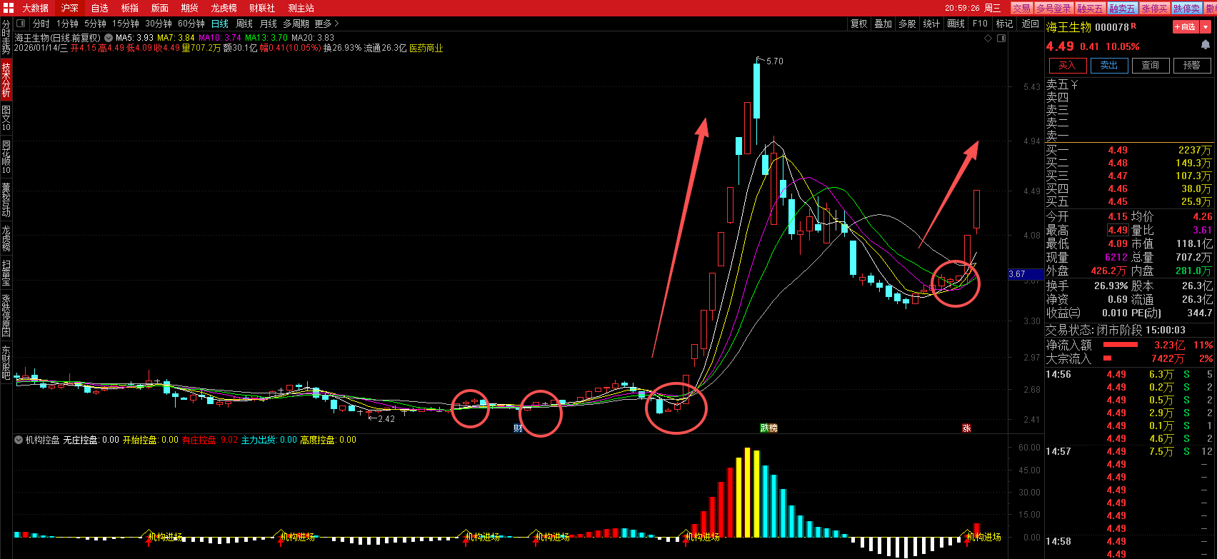Activate the 画线 drawing tool

(956, 24)
